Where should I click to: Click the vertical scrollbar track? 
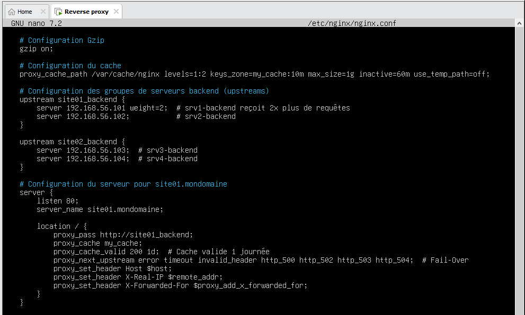point(519,170)
